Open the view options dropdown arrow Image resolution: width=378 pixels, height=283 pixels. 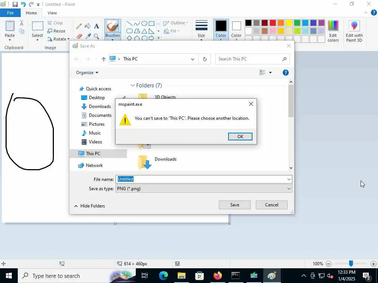tap(270, 73)
